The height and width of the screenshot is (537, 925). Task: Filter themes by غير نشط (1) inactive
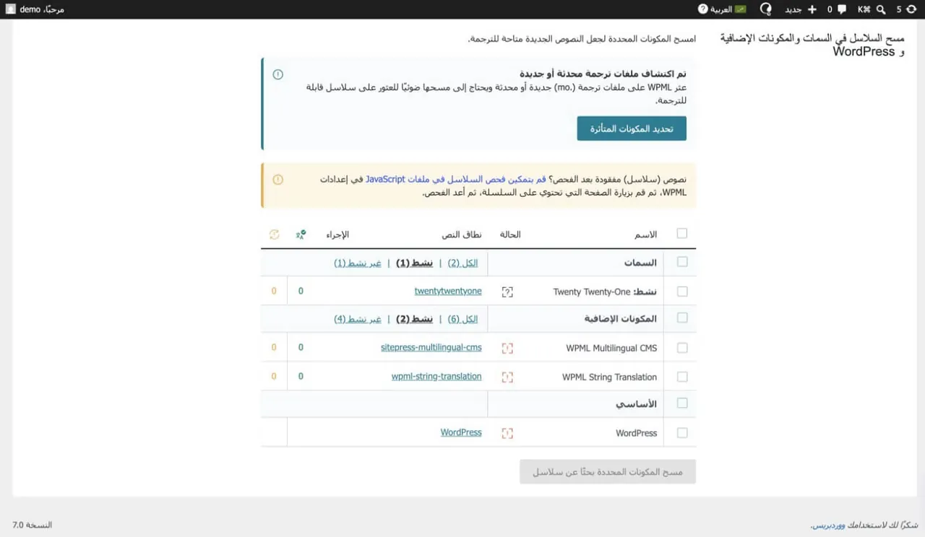pyautogui.click(x=357, y=263)
